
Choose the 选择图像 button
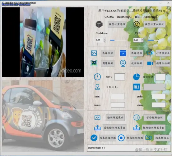[x=108, y=53]
